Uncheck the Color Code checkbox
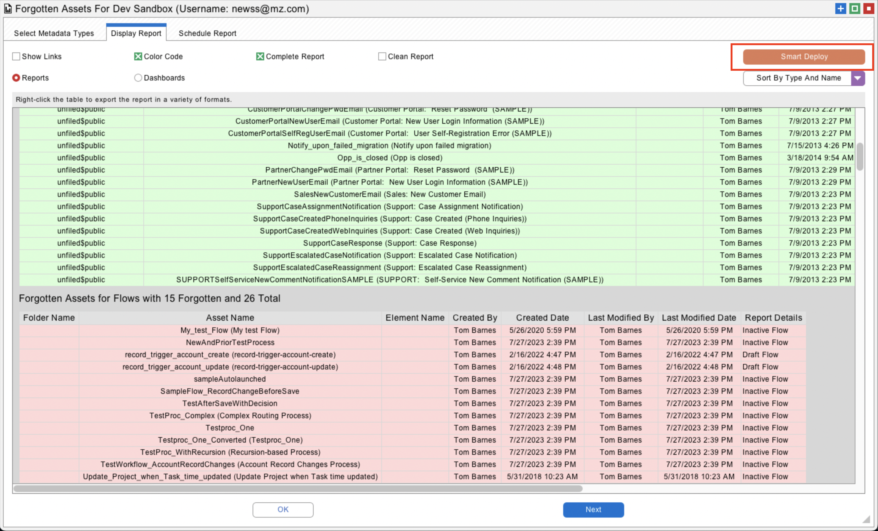 tap(138, 56)
